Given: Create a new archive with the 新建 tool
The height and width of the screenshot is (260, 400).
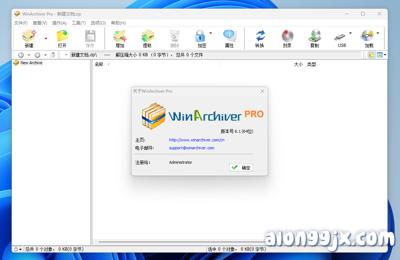Looking at the screenshot, I should (28, 38).
